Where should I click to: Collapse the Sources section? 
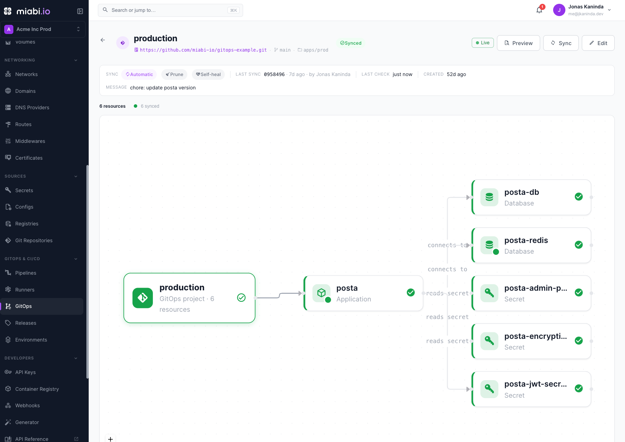[x=76, y=176]
